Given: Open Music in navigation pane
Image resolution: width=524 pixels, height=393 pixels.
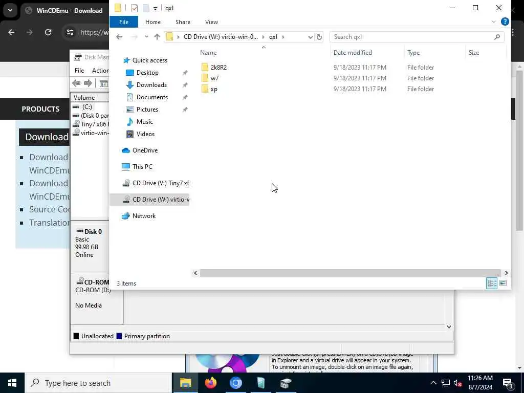Looking at the screenshot, I should (x=144, y=122).
